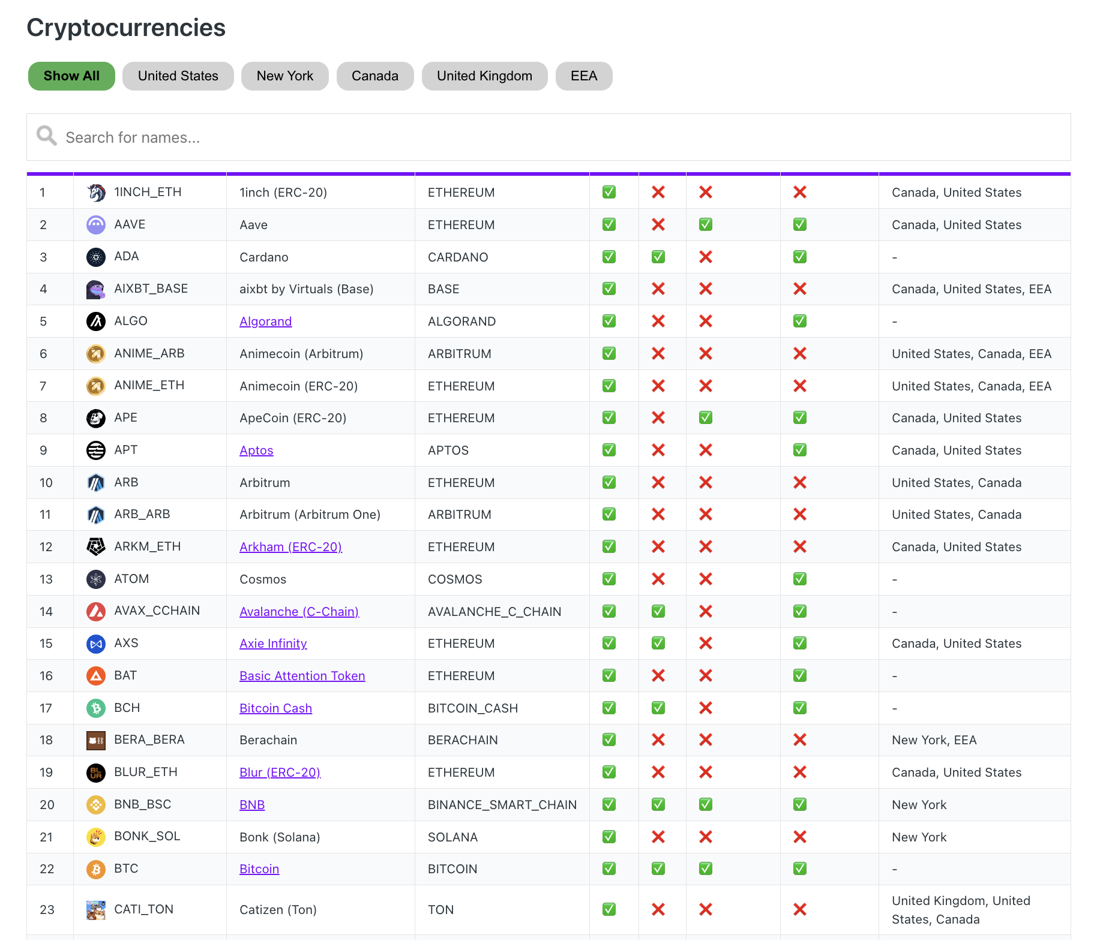The height and width of the screenshot is (950, 1097).
Task: Click the first green checkmark in AAVE row
Action: coord(609,225)
